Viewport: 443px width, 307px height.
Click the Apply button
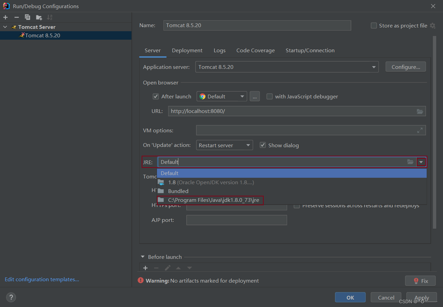422,298
